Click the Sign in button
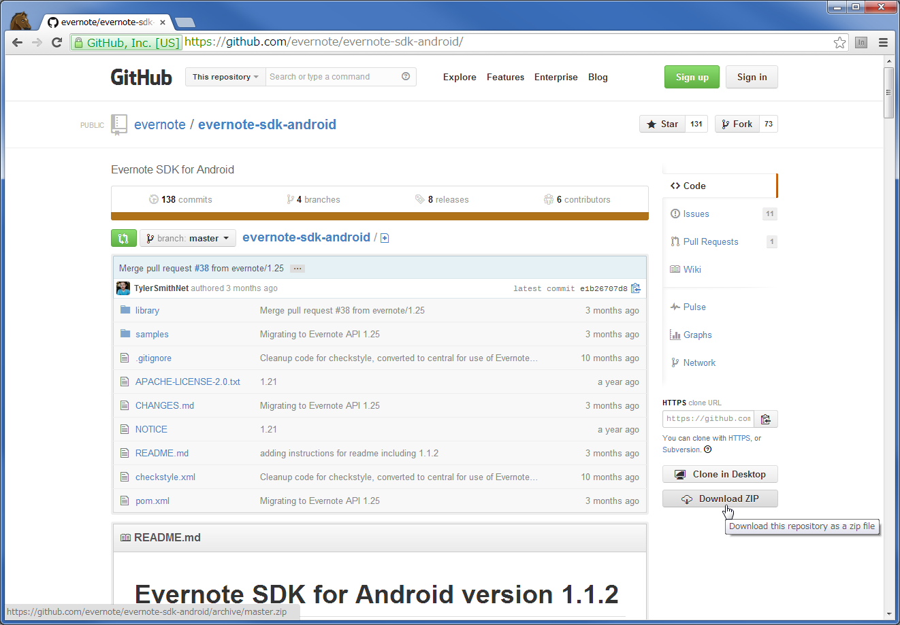Screen dimensions: 900x625 752,77
